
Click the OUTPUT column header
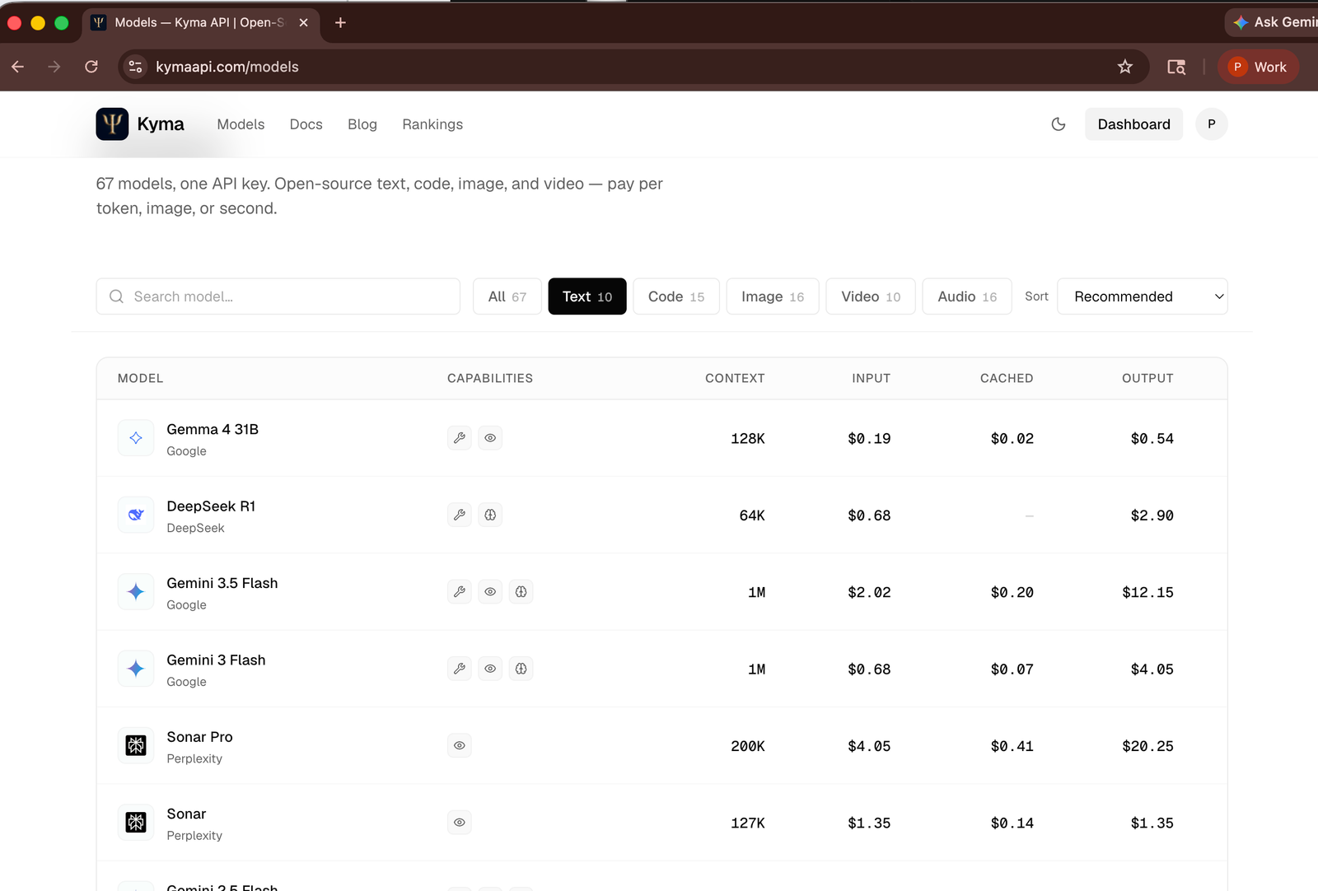pos(1147,378)
